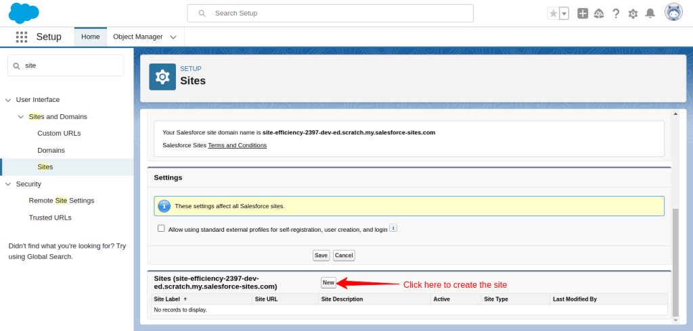Screen dimensions: 693x331
Task: Open Remote Site Settings
Action: (x=62, y=201)
